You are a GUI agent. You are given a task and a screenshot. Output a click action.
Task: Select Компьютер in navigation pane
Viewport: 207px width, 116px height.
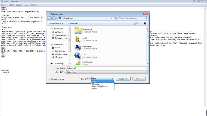click(57, 64)
